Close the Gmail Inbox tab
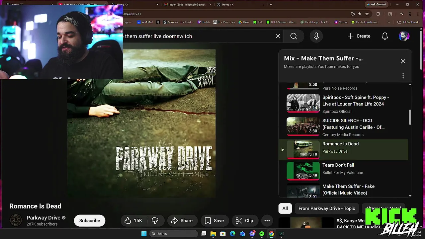Image resolution: width=425 pixels, height=239 pixels. click(x=211, y=5)
